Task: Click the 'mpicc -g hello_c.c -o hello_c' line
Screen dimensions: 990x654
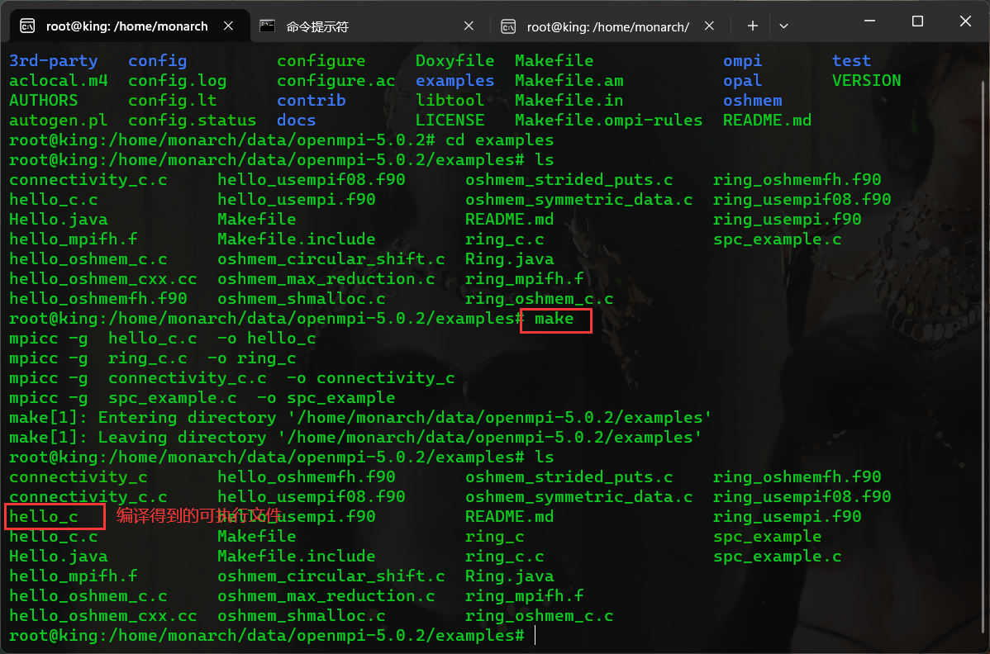Action: point(162,339)
